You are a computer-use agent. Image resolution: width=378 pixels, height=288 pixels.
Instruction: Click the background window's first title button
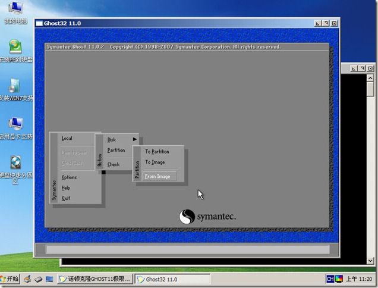[354, 68]
